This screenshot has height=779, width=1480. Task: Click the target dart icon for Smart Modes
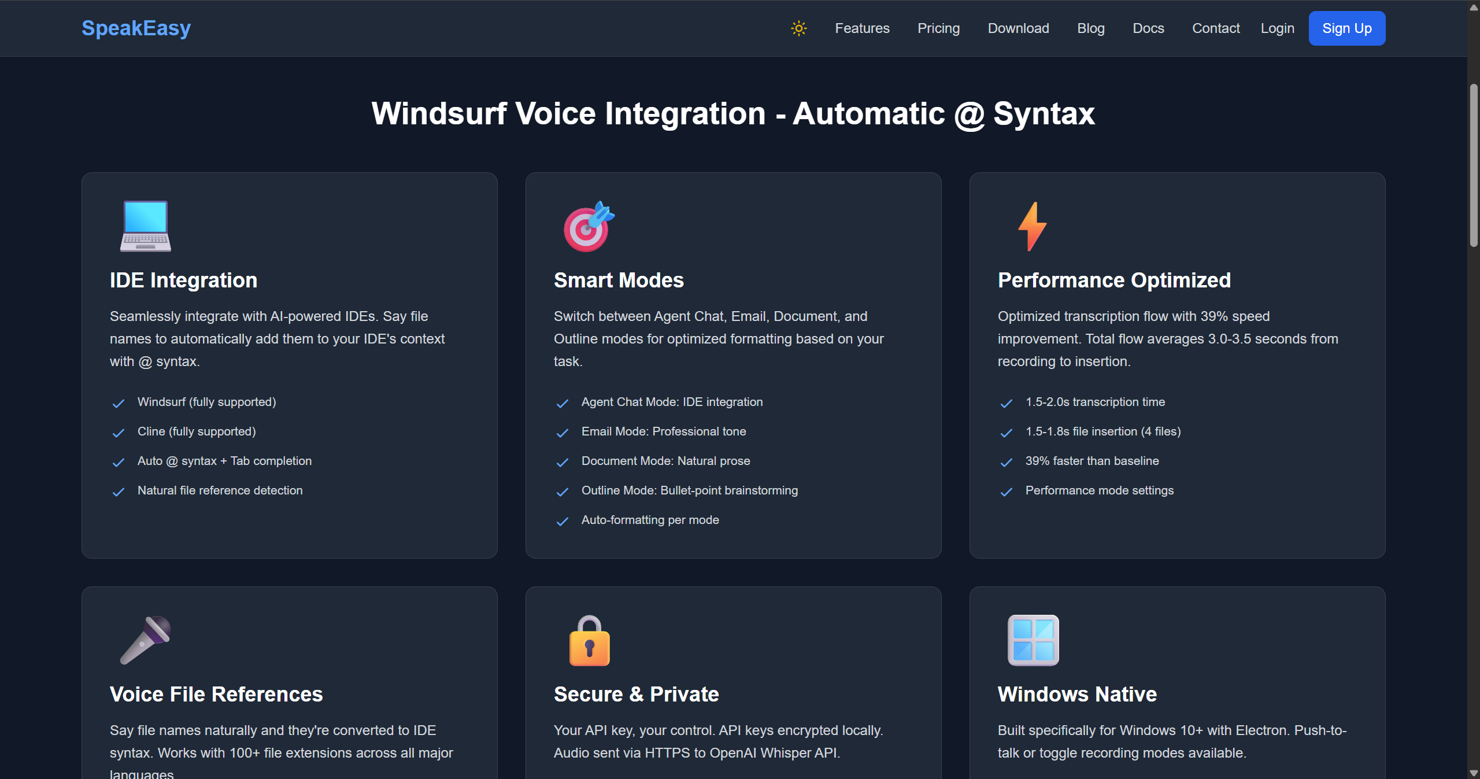click(589, 226)
